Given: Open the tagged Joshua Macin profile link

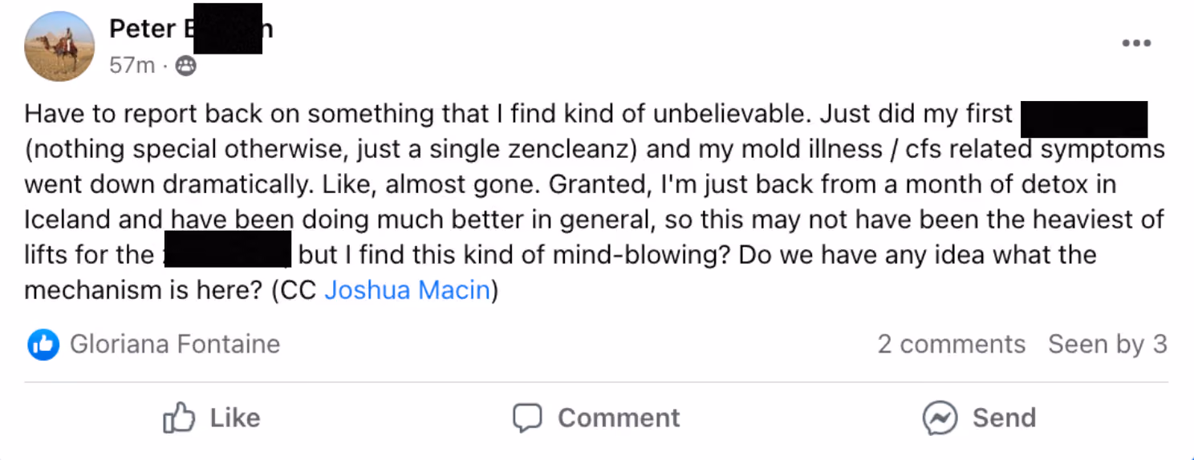Looking at the screenshot, I should [407, 290].
